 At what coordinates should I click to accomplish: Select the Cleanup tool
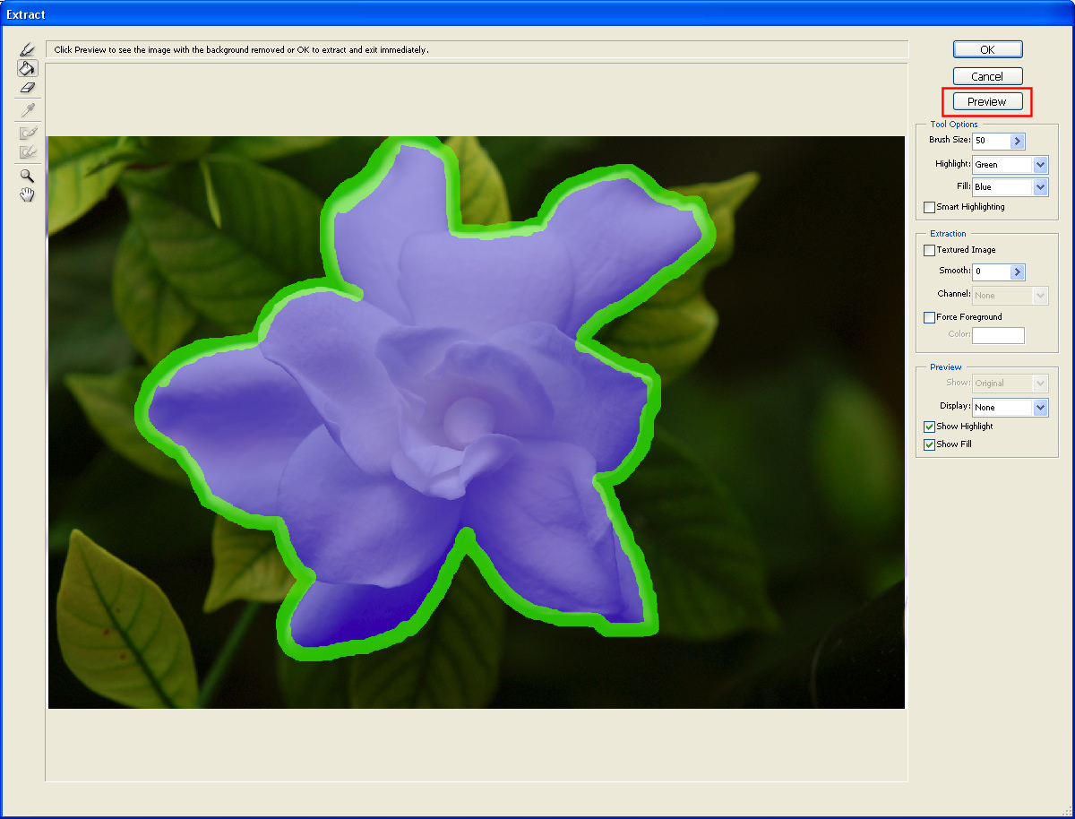point(27,131)
